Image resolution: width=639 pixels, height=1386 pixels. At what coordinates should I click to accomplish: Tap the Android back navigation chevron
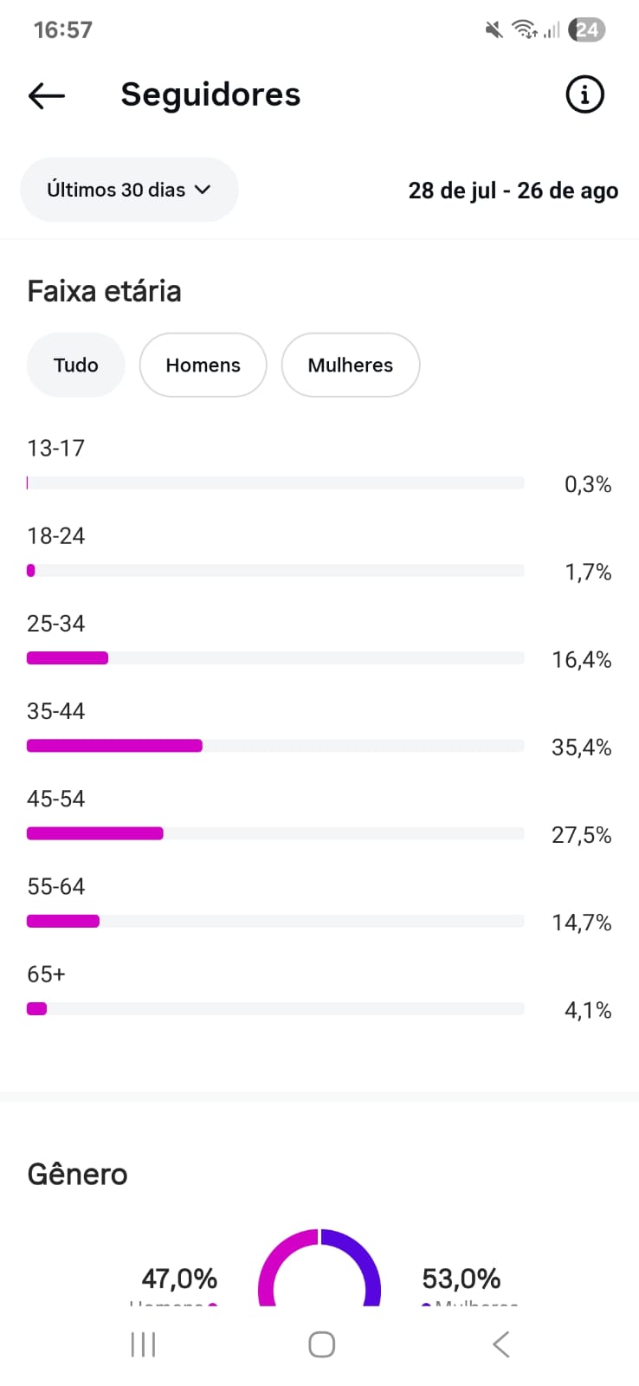click(x=500, y=1344)
